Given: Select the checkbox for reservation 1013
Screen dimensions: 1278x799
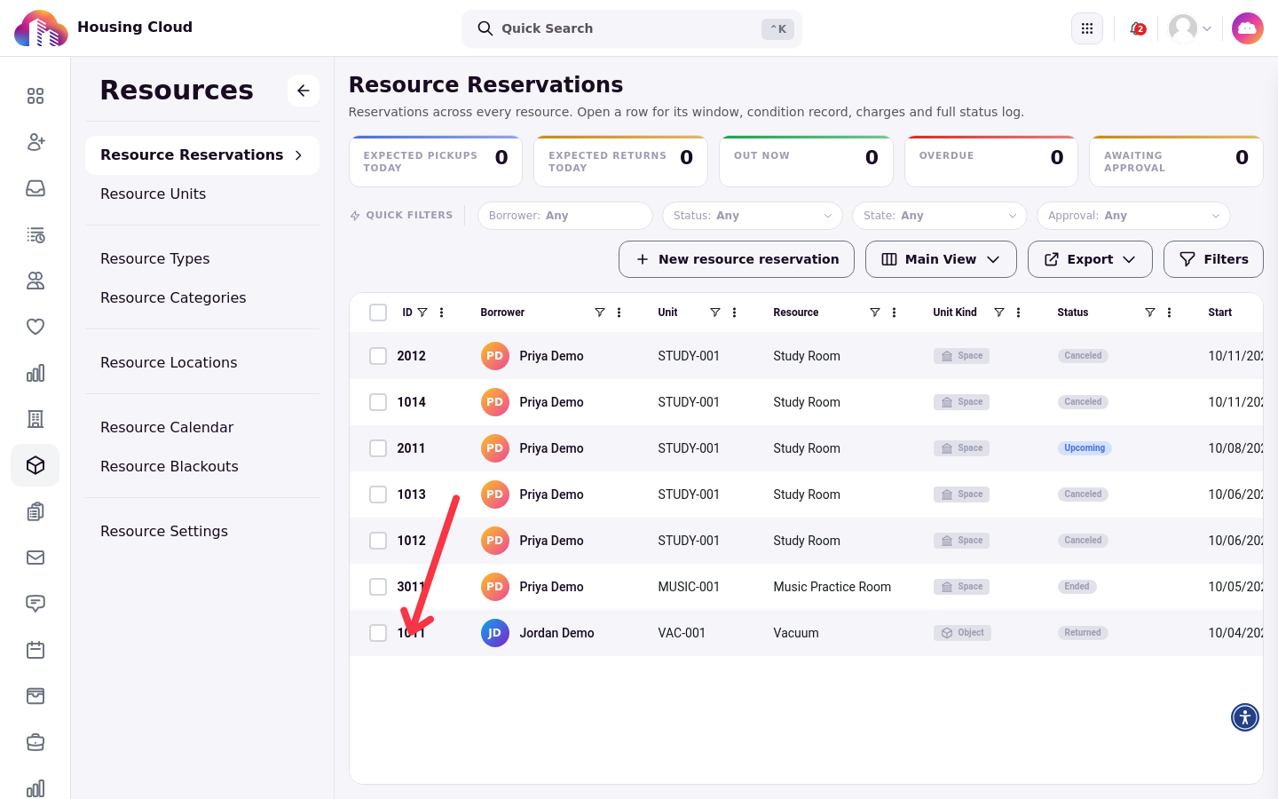Looking at the screenshot, I should pyautogui.click(x=378, y=494).
